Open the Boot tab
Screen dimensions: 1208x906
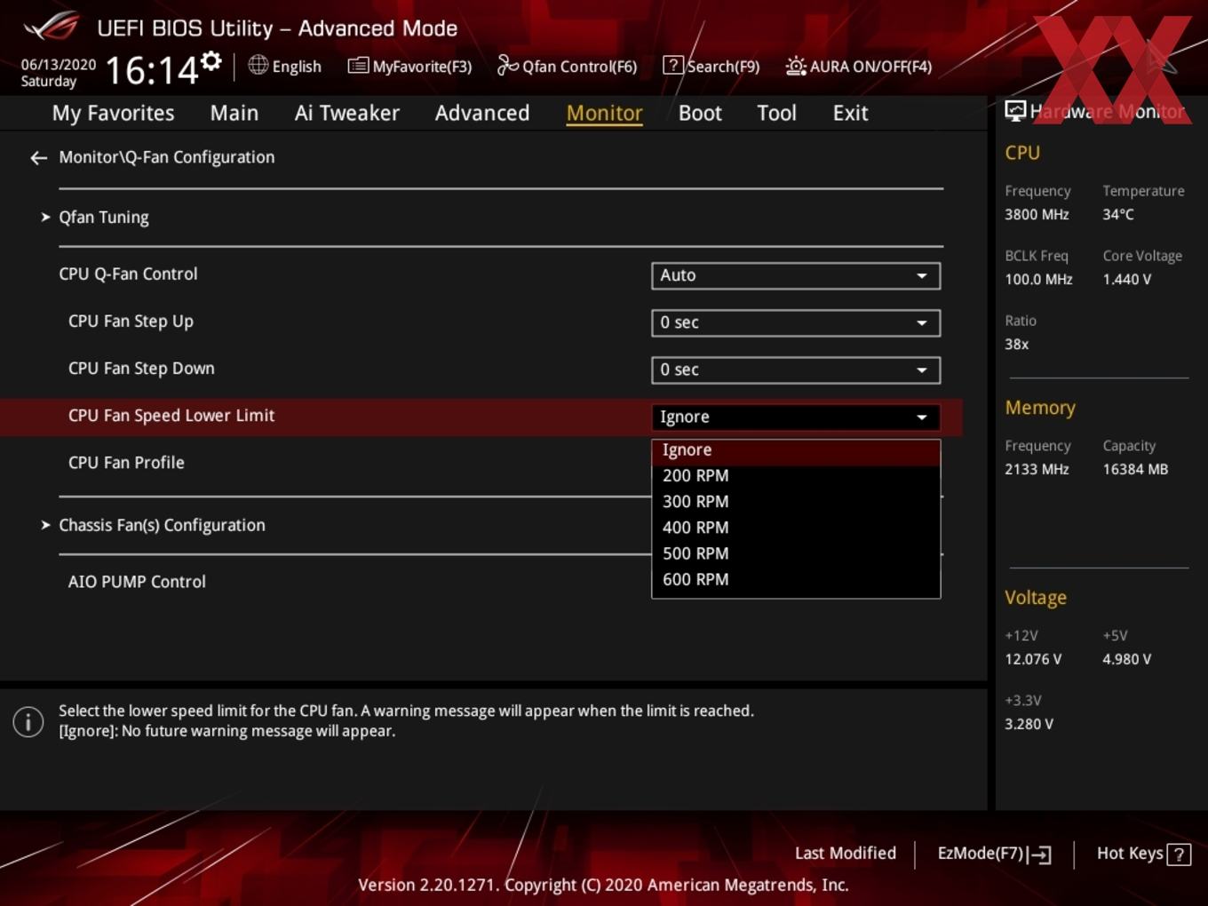click(x=700, y=113)
